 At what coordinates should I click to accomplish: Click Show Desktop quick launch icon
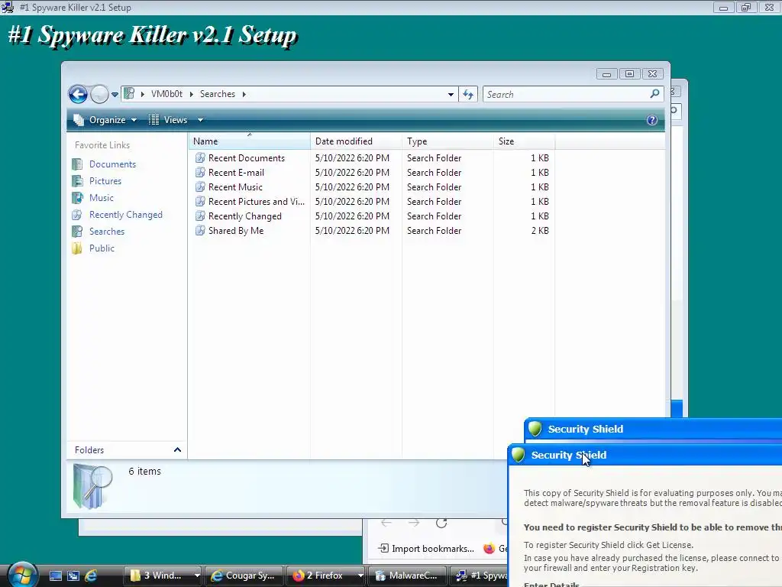click(x=55, y=576)
